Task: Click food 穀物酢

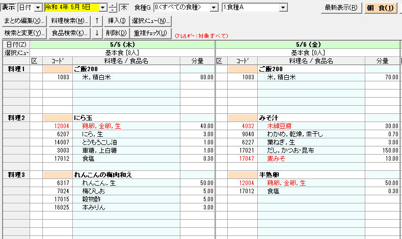Action: [x=91, y=199]
